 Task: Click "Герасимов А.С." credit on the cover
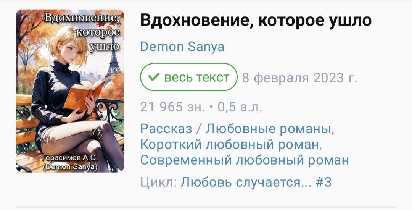[70, 158]
